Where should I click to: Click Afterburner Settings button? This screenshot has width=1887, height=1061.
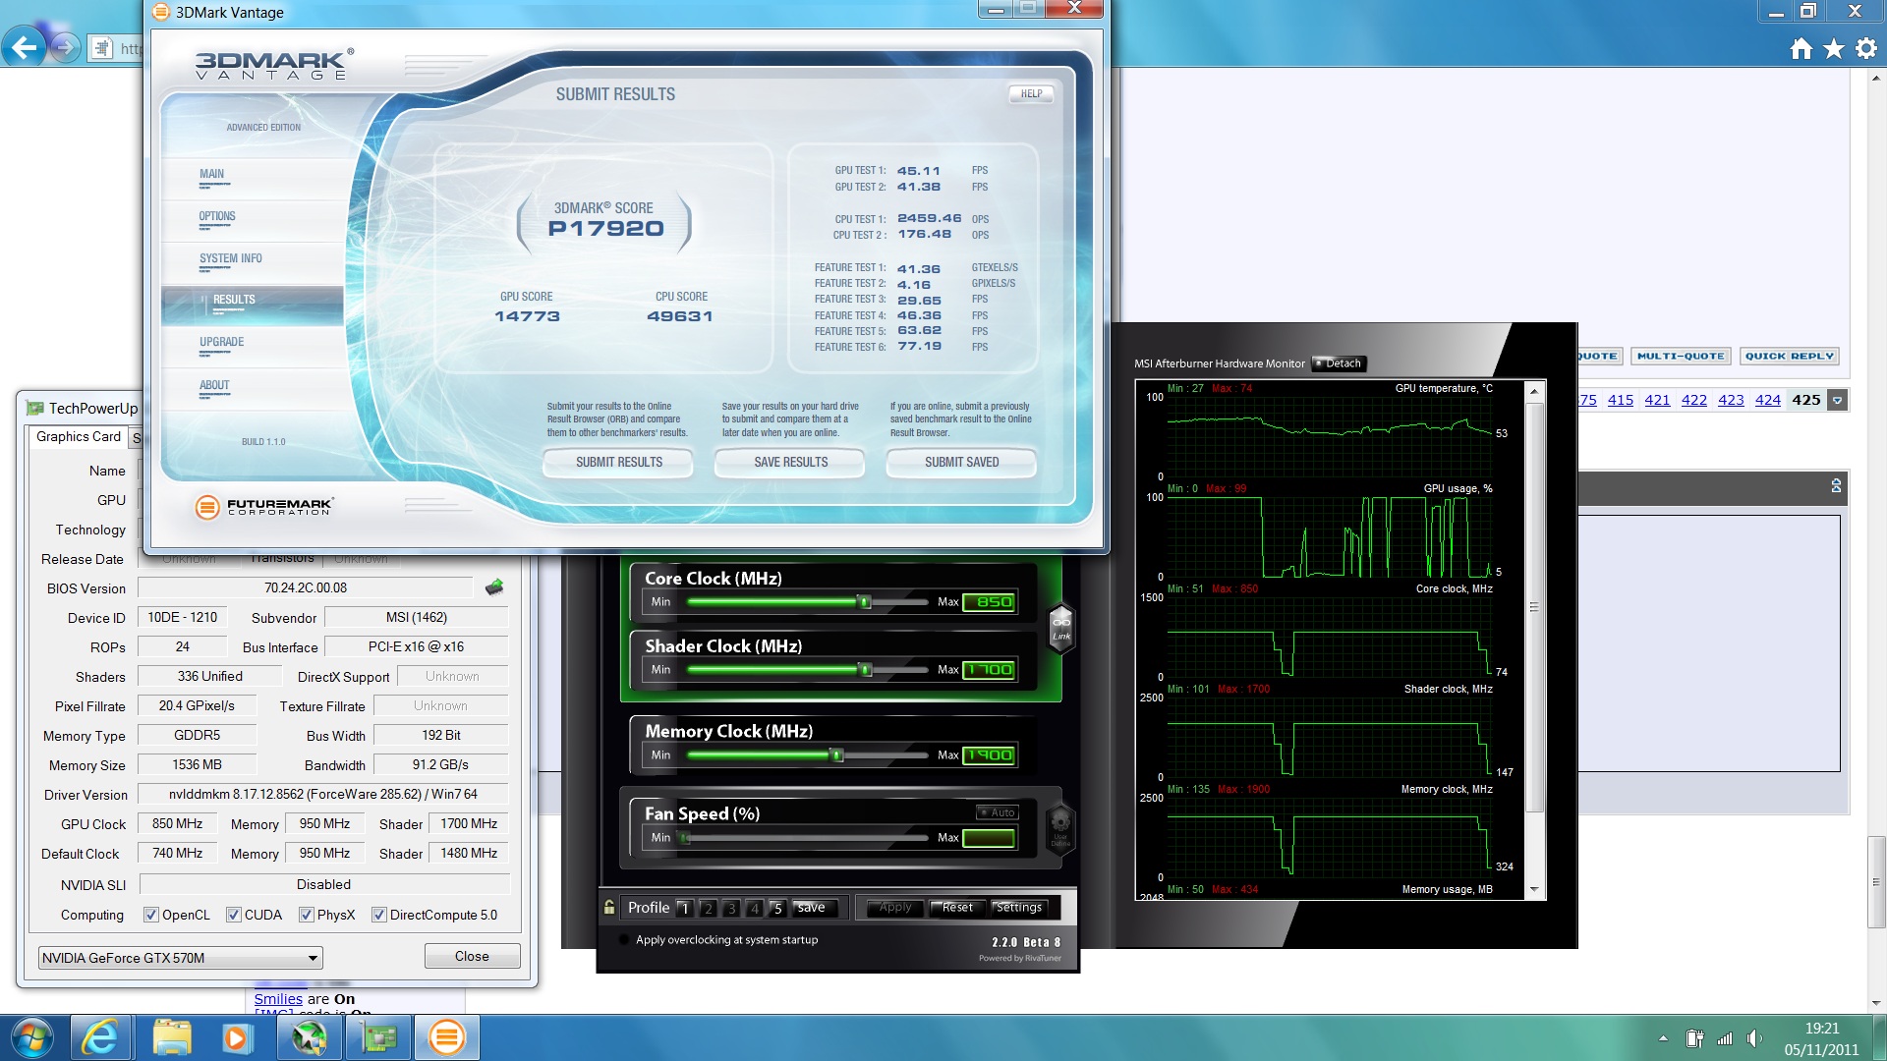[1020, 908]
